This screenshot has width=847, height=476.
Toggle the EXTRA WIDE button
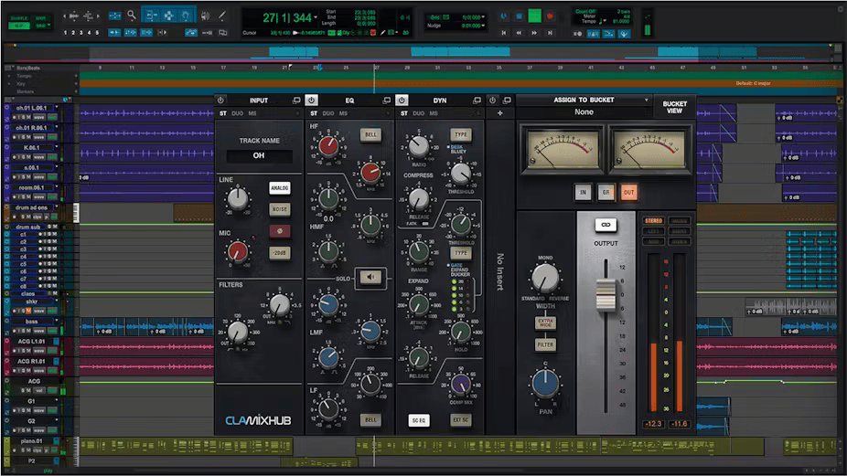pos(545,323)
